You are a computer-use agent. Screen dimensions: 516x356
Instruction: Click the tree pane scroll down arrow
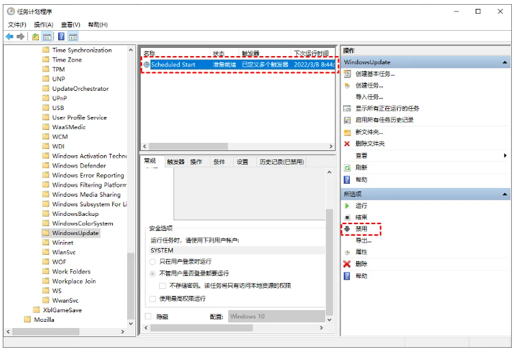[131, 324]
